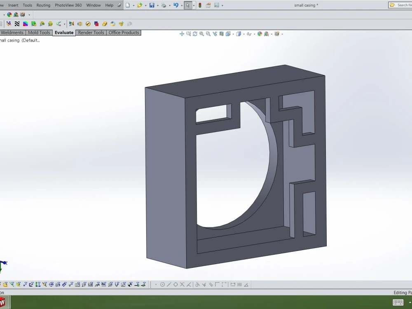This screenshot has height=309, width=412.
Task: Toggle the quadrant snap icon
Action: pos(176,285)
